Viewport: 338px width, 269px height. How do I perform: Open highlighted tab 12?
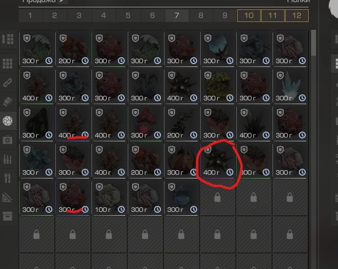point(296,16)
